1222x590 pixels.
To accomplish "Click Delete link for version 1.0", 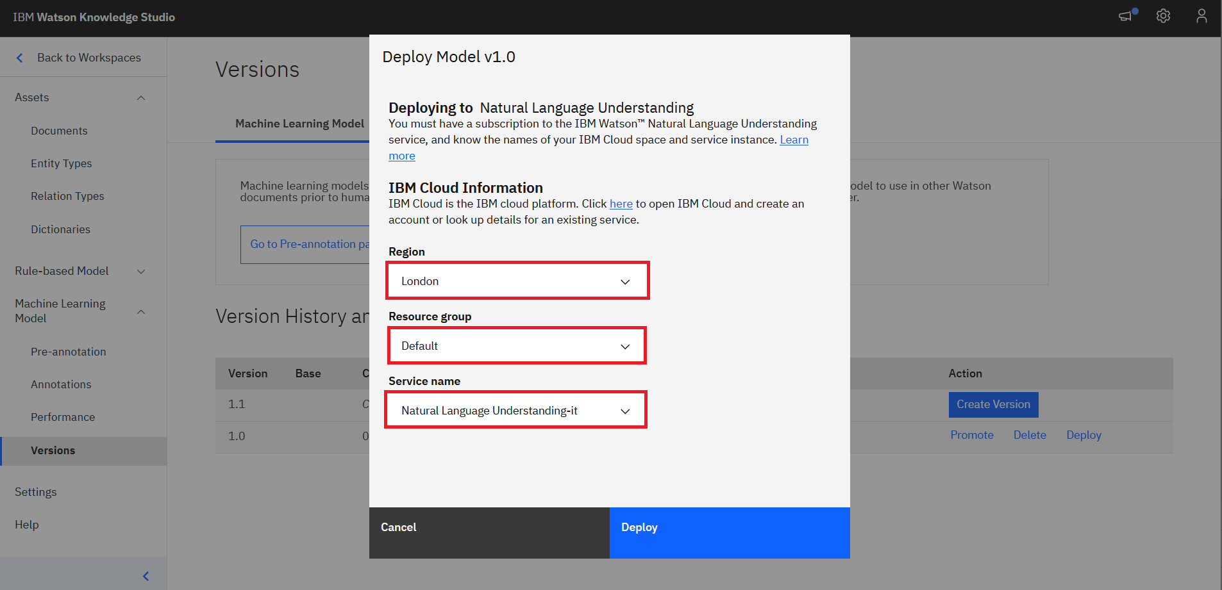I will tap(1030, 435).
